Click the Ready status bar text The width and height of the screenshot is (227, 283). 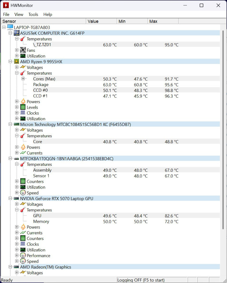tap(7, 280)
